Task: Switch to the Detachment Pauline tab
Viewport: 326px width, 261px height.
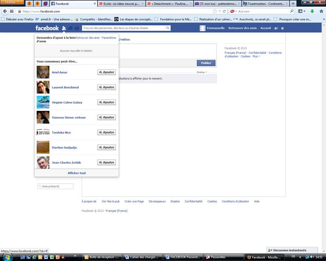Action: pyautogui.click(x=170, y=4)
